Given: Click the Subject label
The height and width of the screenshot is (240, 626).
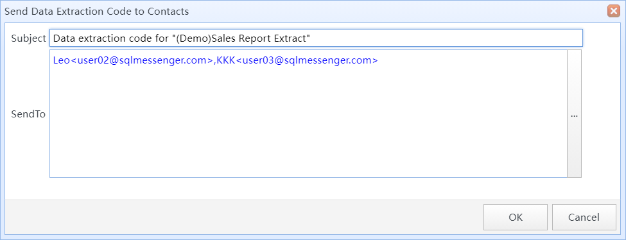Looking at the screenshot, I should (x=29, y=39).
